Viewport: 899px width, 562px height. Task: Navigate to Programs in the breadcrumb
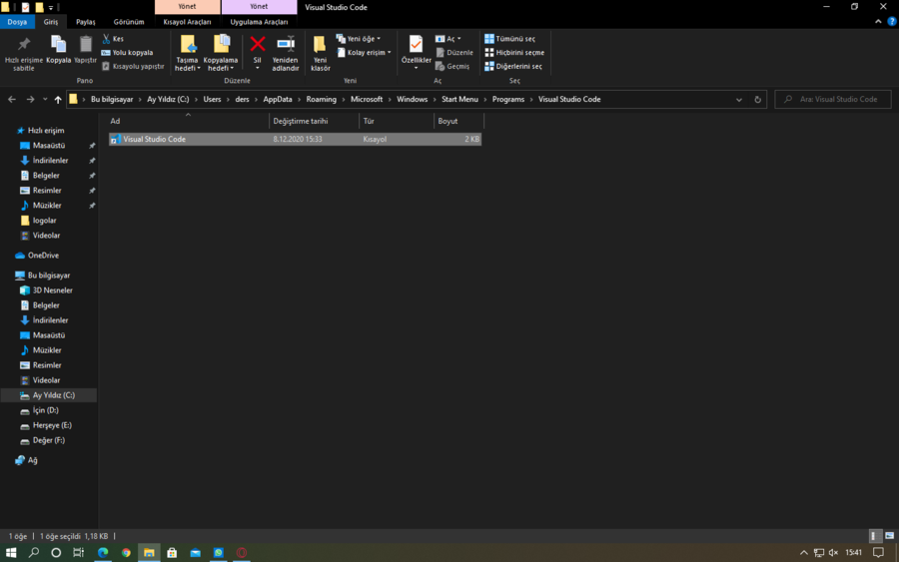point(508,99)
